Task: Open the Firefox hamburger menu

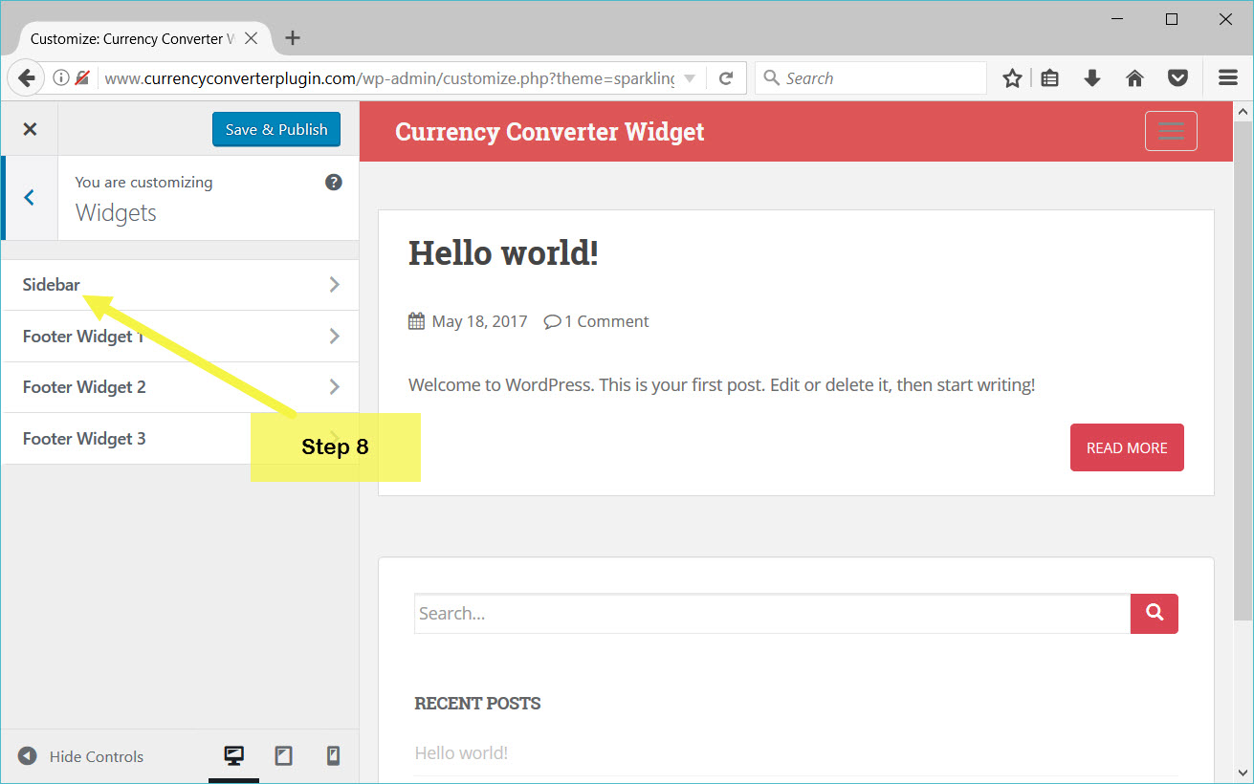Action: (x=1227, y=77)
